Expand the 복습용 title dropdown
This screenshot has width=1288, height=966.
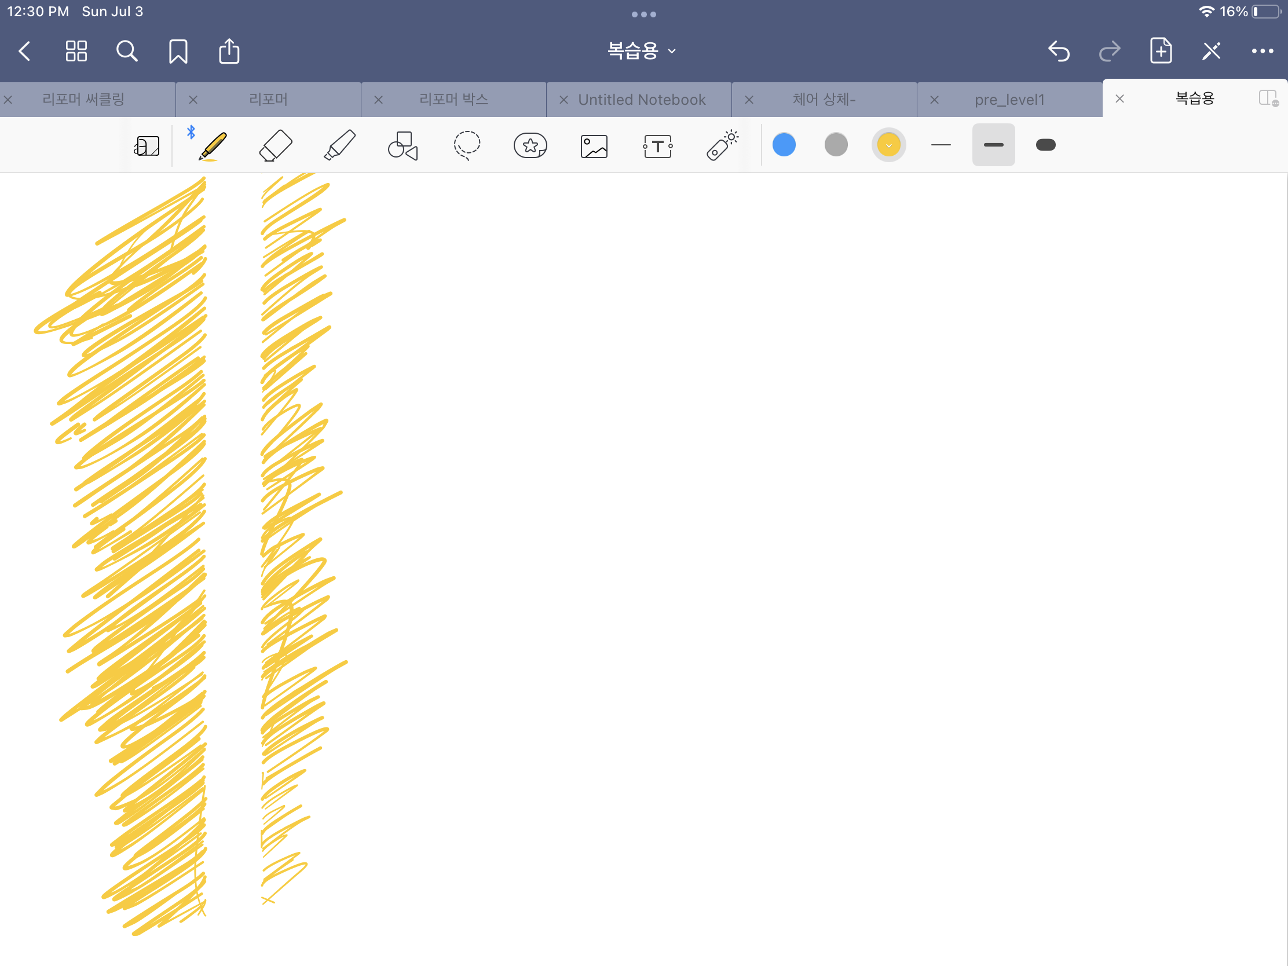click(x=642, y=51)
